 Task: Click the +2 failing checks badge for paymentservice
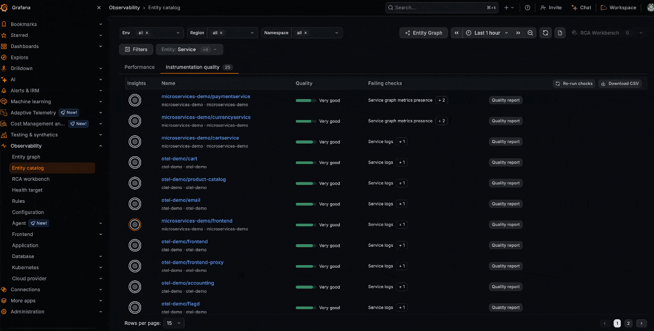442,100
